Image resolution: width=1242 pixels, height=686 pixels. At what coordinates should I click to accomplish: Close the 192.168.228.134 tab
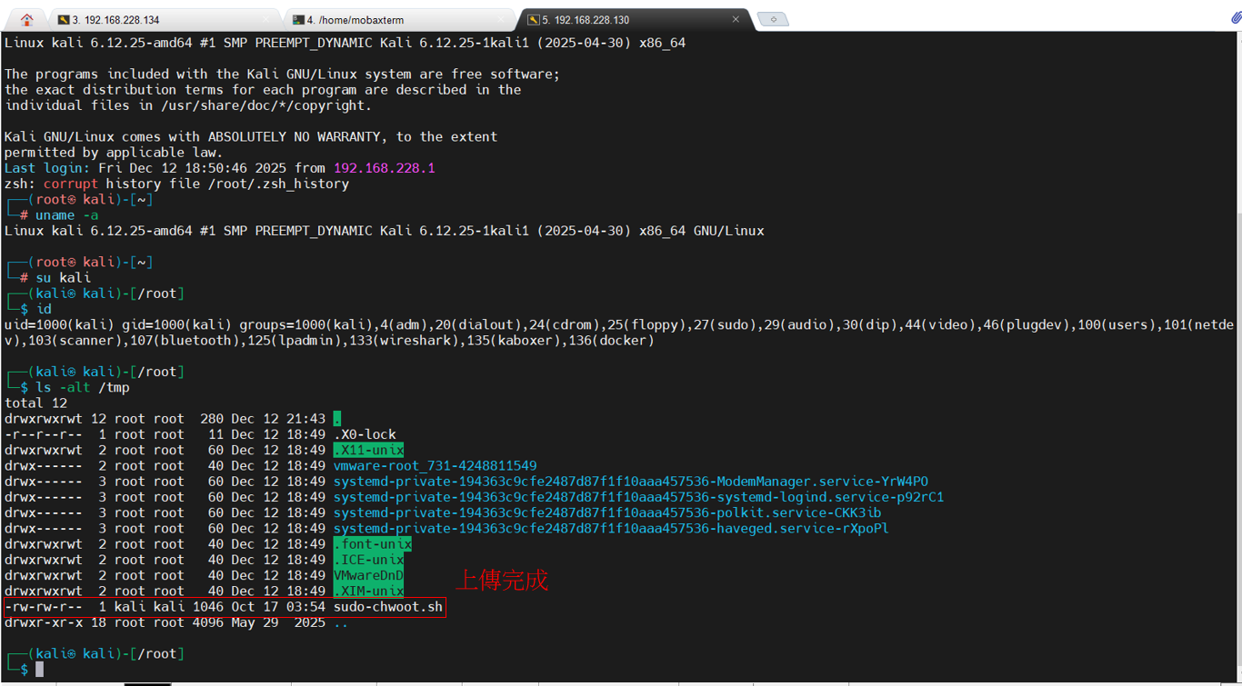(x=266, y=19)
